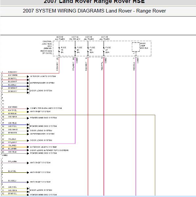The height and width of the screenshot is (197, 196).
Task: Click pin 5 BLK/BLU wire label
Action: coord(12,85)
